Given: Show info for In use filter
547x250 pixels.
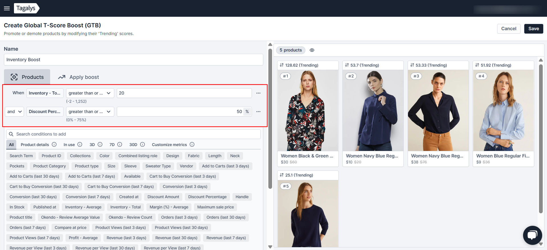Looking at the screenshot, I should click(x=80, y=145).
